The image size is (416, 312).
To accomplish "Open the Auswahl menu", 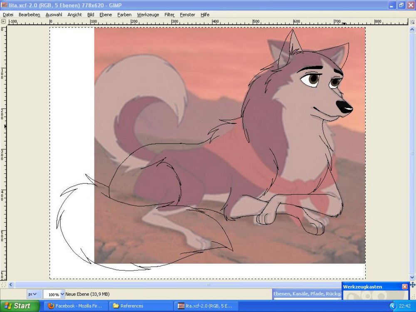I will click(54, 15).
